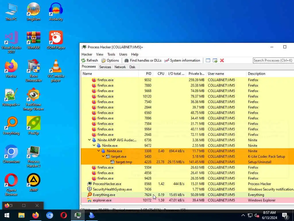Select firefox.exe with PID 10120

(x=187, y=96)
